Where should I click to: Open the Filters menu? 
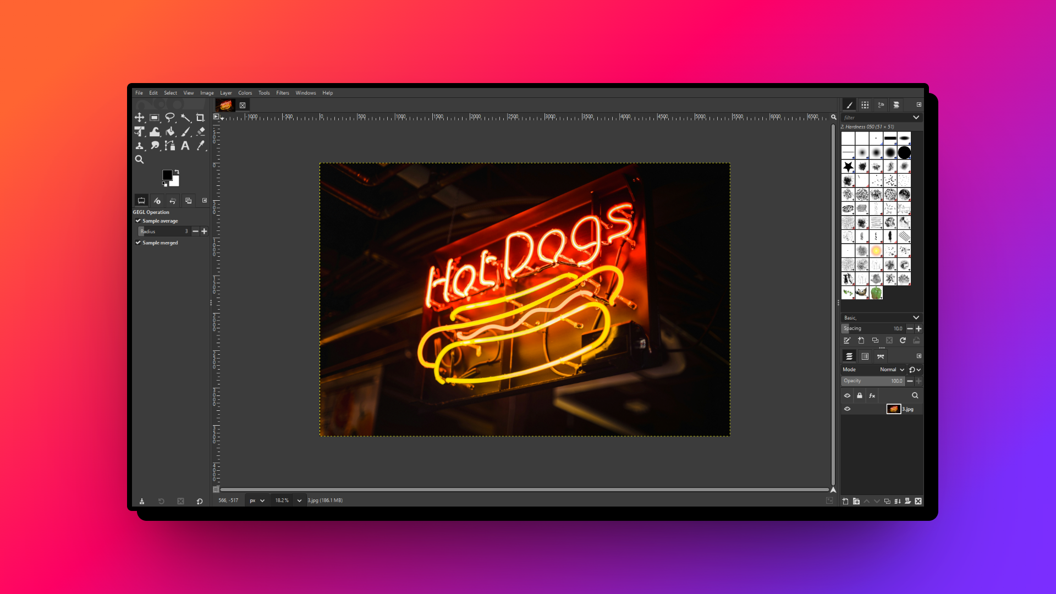[x=283, y=92]
